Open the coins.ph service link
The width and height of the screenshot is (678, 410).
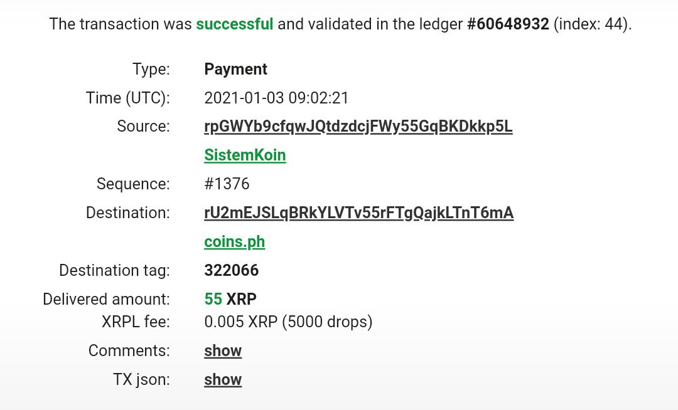point(234,242)
